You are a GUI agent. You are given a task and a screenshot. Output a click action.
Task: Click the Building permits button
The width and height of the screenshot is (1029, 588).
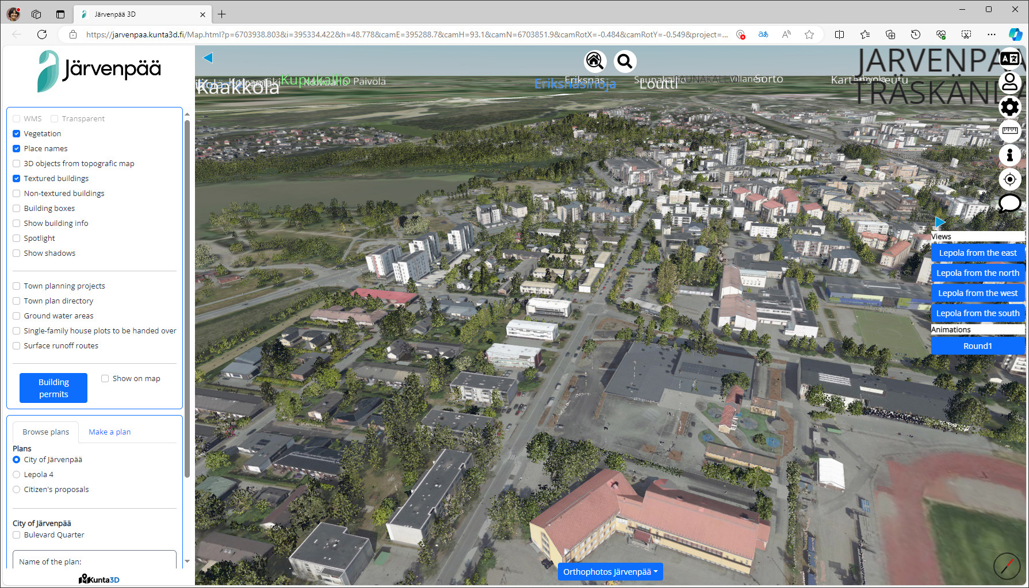tap(53, 388)
